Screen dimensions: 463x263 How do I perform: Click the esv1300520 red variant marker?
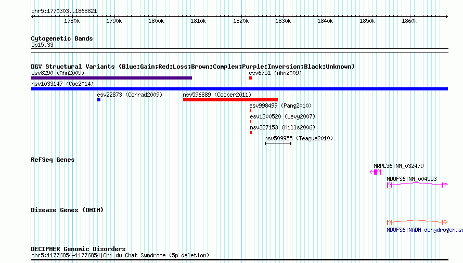click(251, 122)
